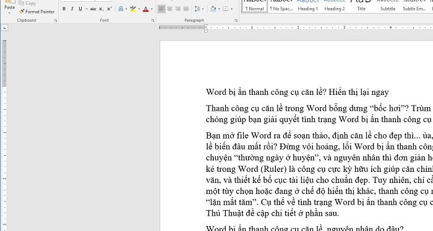
Task: Open Text Effects and Typography
Action: click(121, 9)
